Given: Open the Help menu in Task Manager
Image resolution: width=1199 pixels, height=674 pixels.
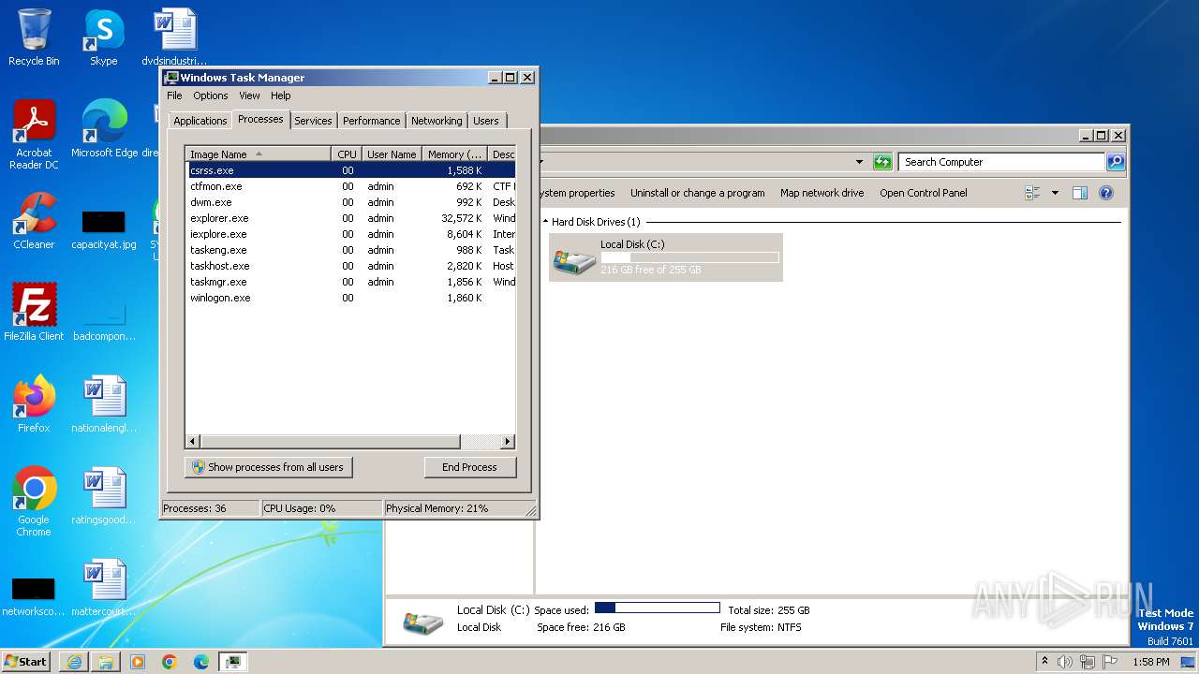Looking at the screenshot, I should 281,95.
